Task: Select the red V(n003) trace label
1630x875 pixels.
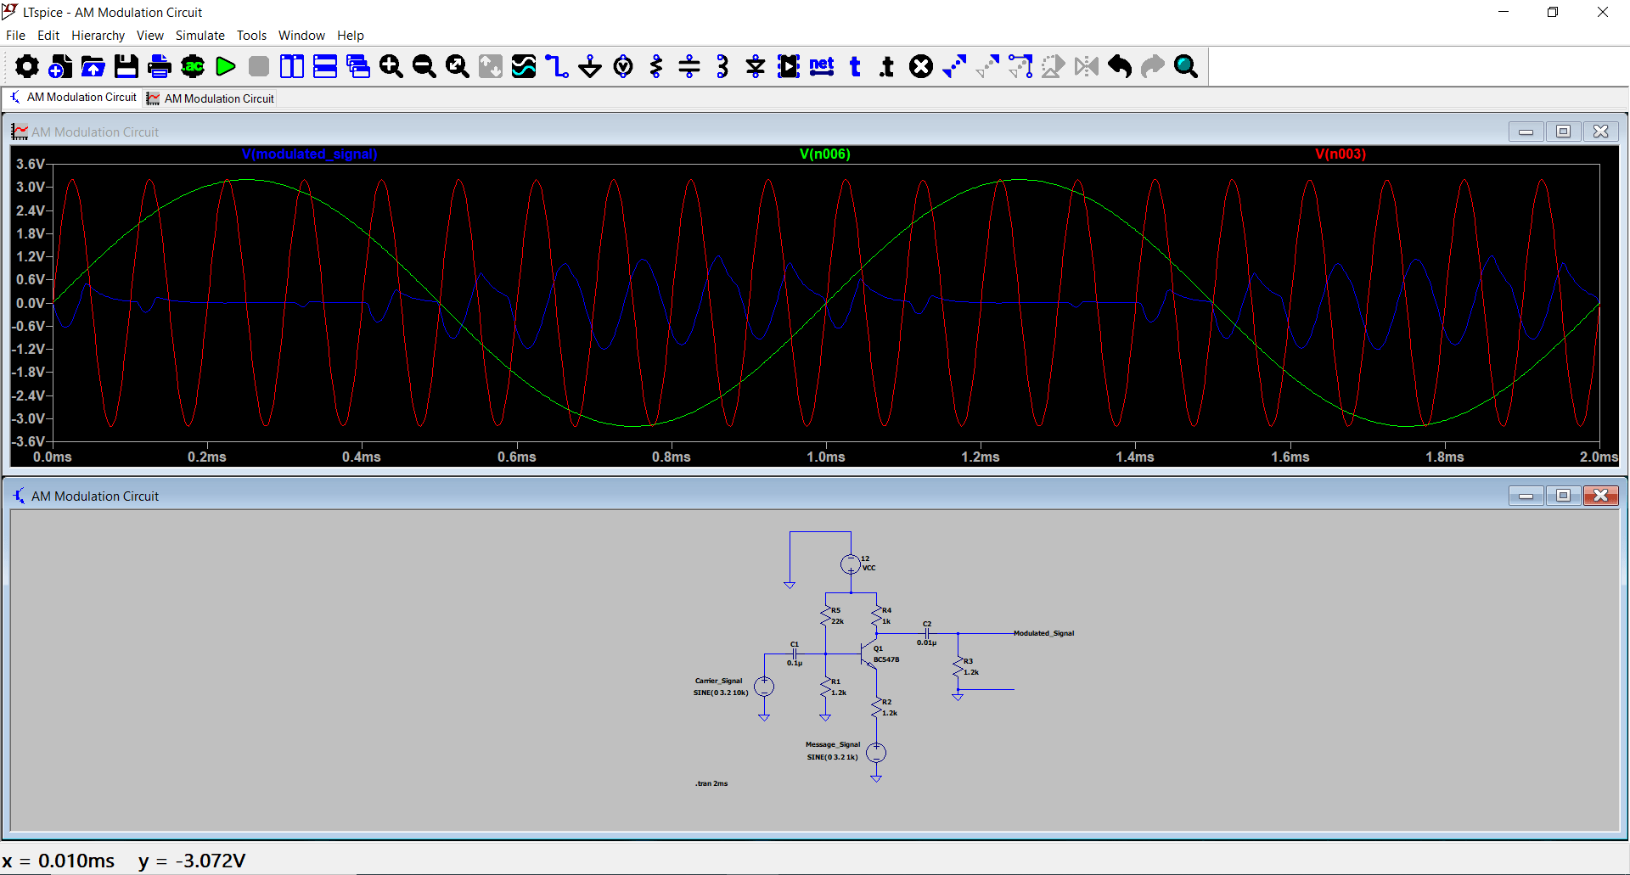Action: coord(1341,154)
